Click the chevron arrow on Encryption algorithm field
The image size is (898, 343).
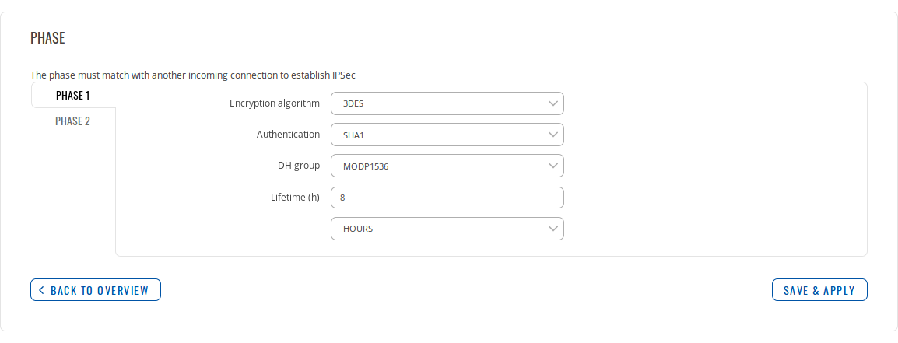click(x=552, y=103)
